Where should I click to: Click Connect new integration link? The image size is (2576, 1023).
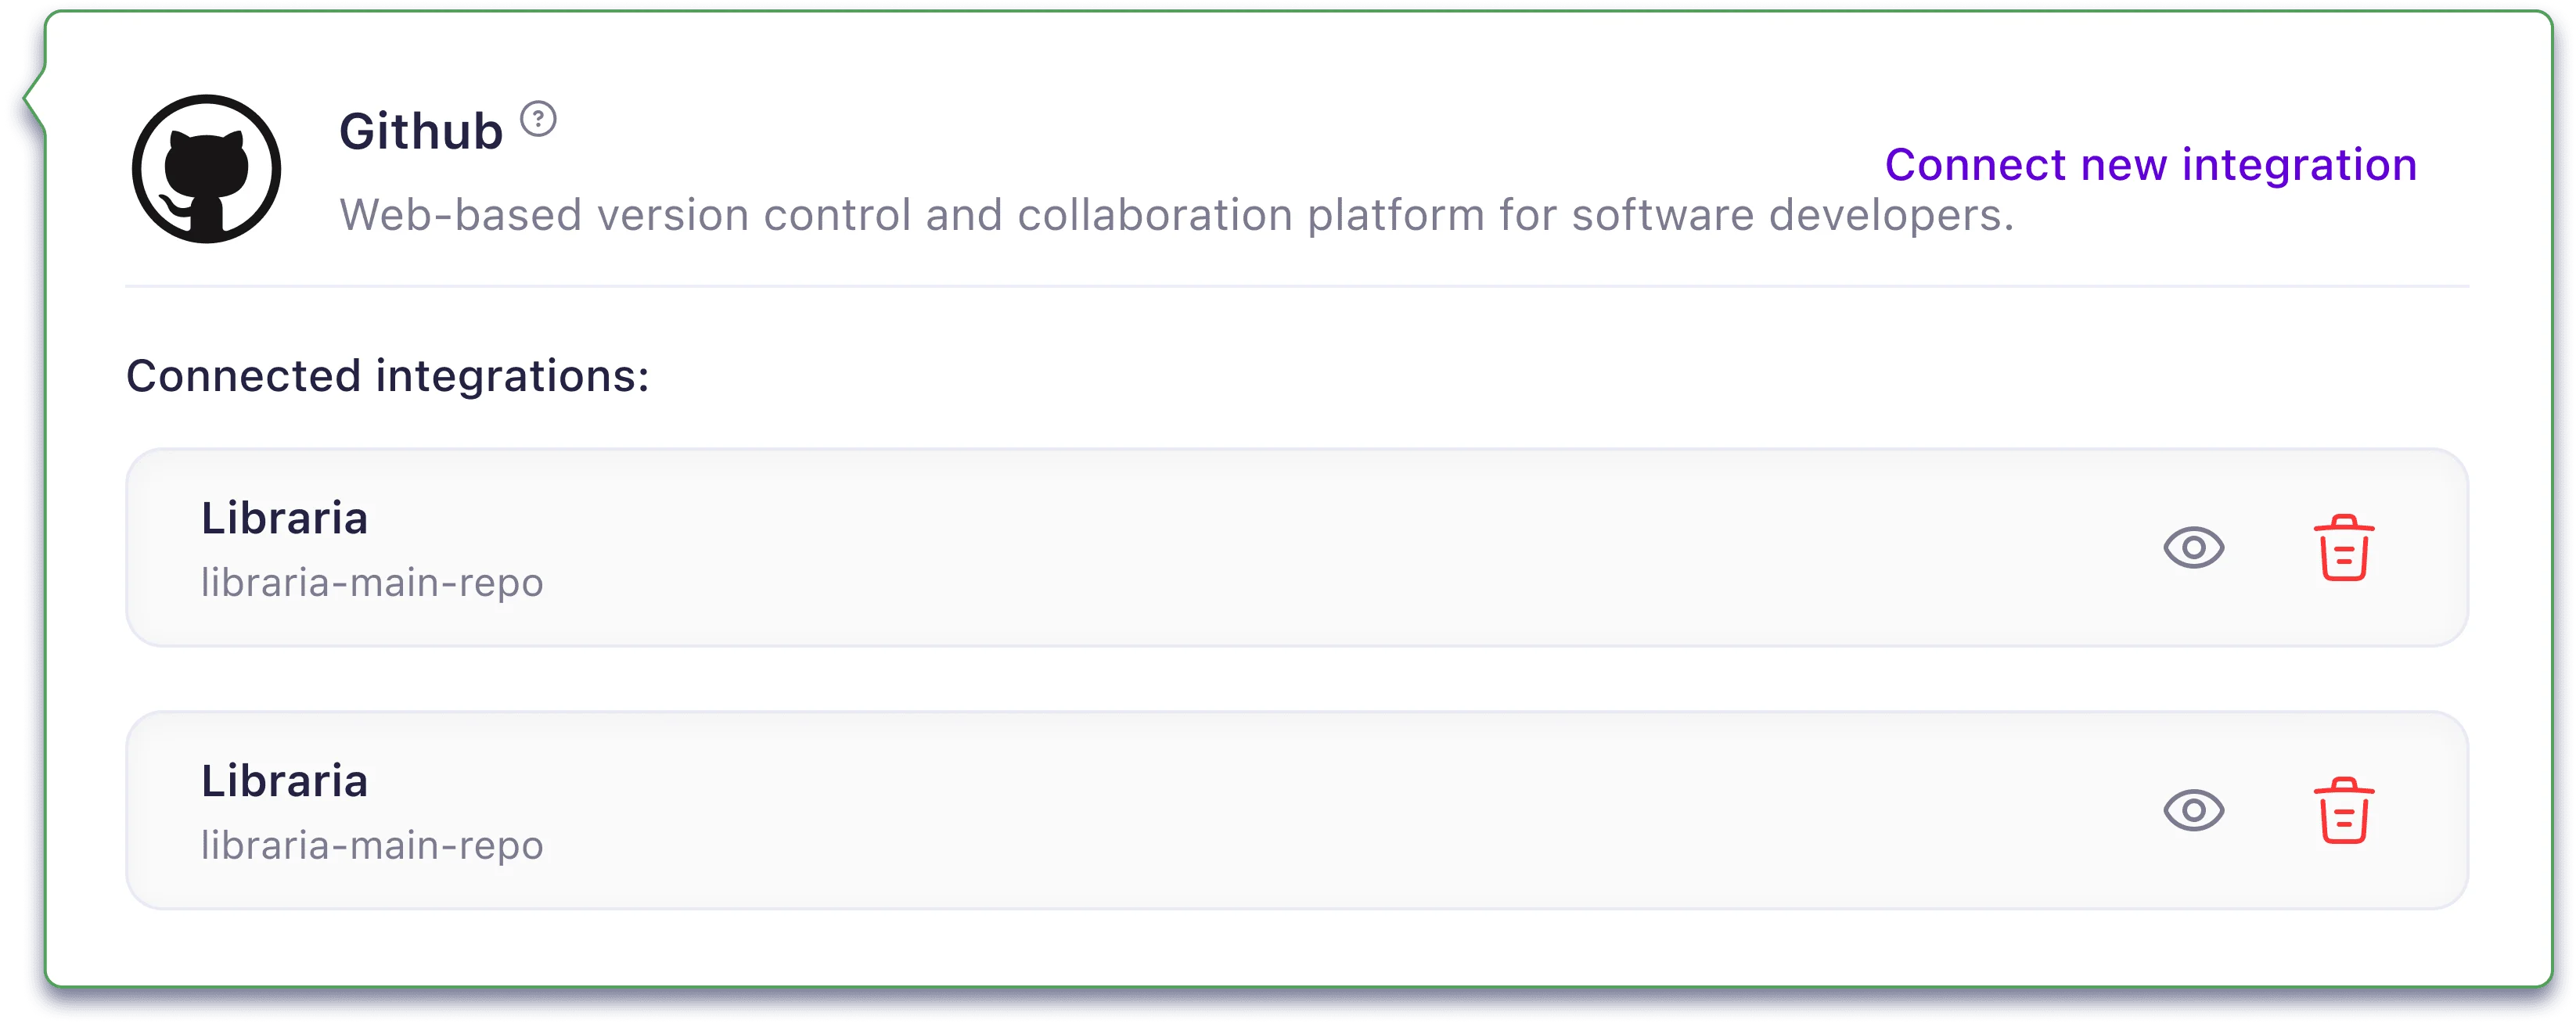(x=2150, y=165)
